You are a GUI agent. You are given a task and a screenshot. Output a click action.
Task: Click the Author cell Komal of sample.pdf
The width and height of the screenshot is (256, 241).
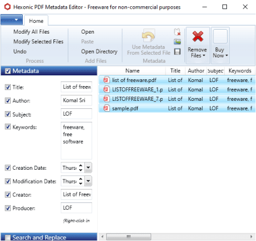pos(195,108)
